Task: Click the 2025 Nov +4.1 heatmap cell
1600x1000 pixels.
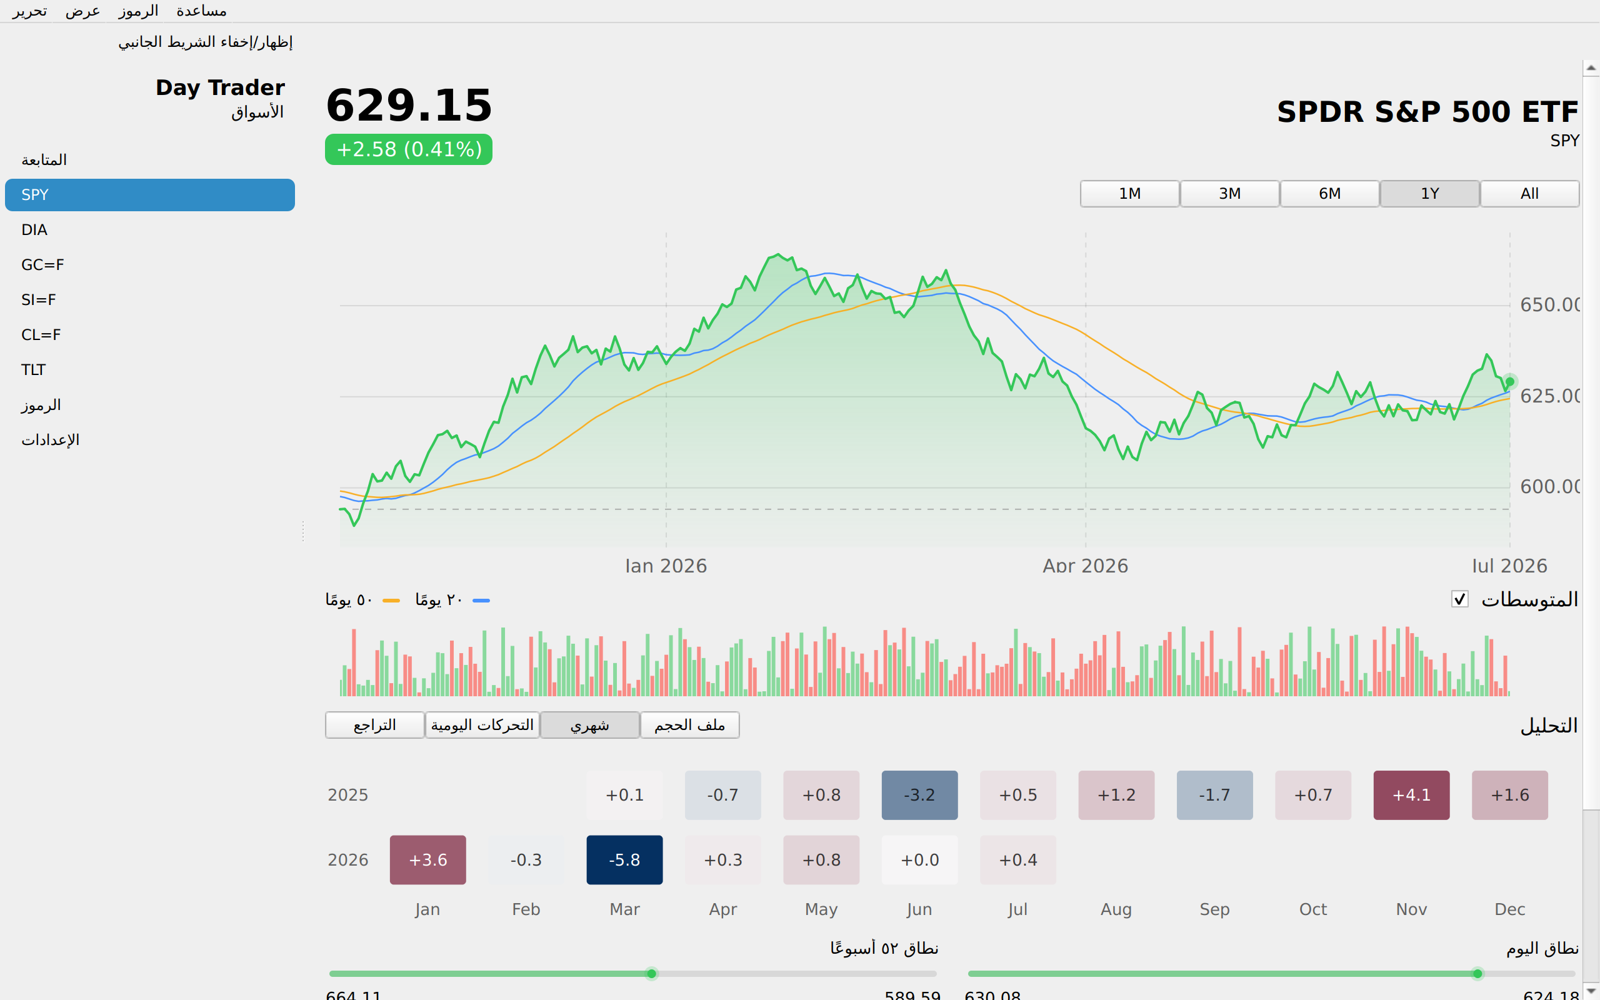Action: pyautogui.click(x=1412, y=795)
